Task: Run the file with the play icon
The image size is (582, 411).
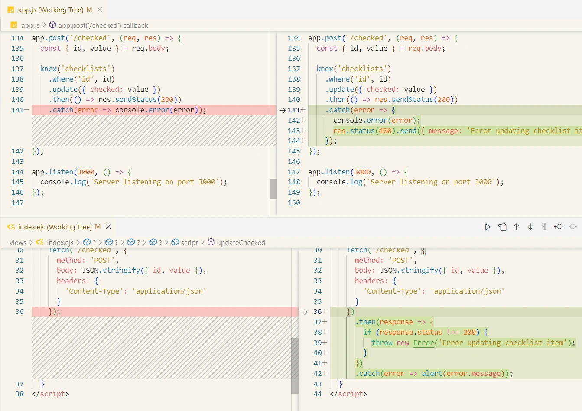Action: 488,227
